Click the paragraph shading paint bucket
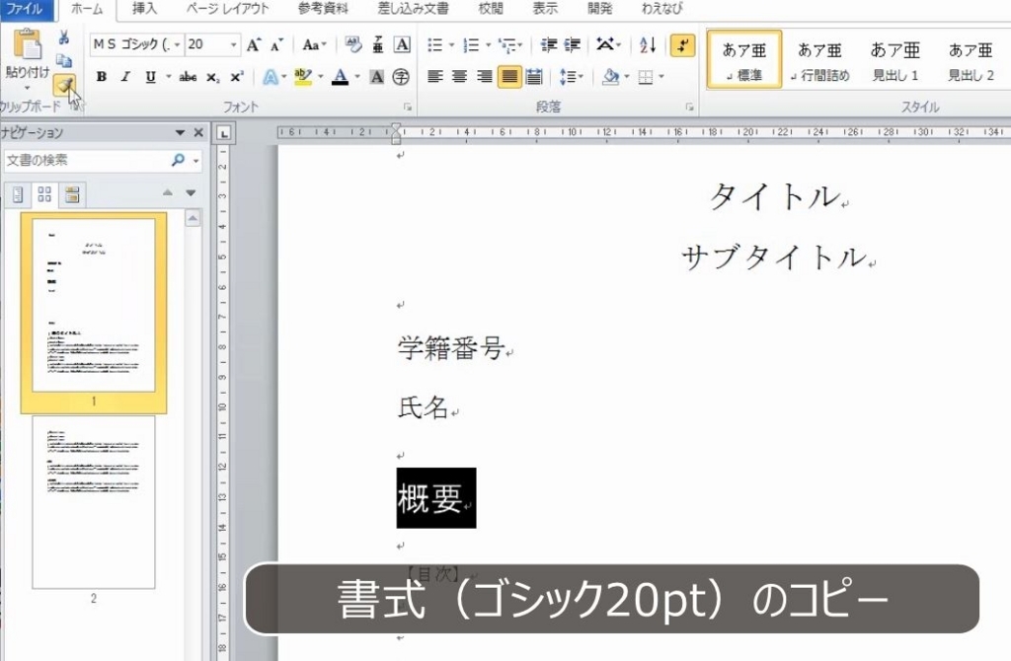The image size is (1011, 661). coord(610,77)
